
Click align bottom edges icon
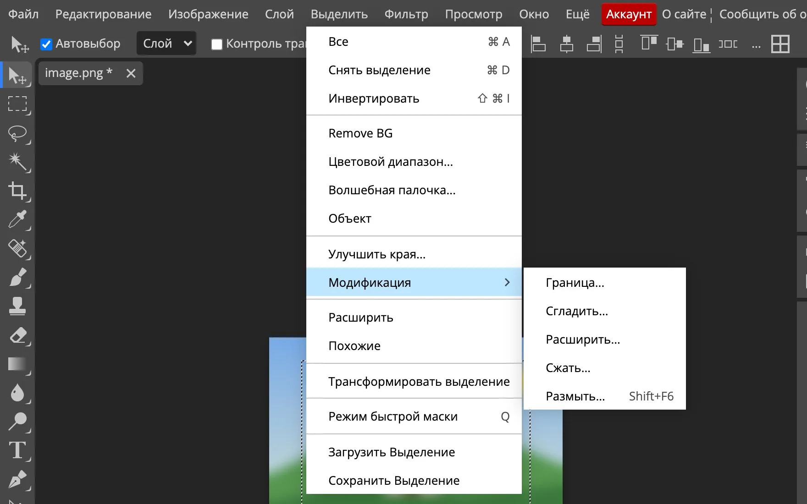(x=702, y=45)
